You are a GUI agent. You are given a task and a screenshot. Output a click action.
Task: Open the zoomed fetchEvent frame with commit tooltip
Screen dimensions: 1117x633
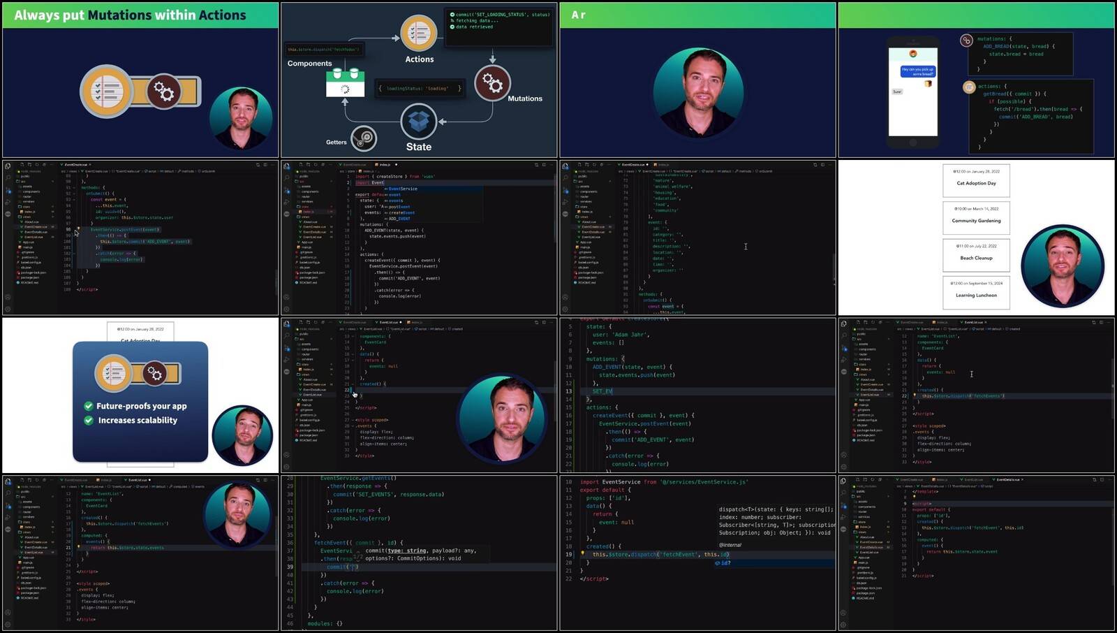coord(419,553)
